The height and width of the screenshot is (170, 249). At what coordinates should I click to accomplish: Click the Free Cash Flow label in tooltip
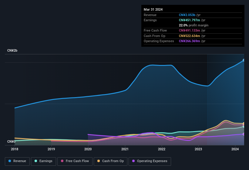(155, 30)
